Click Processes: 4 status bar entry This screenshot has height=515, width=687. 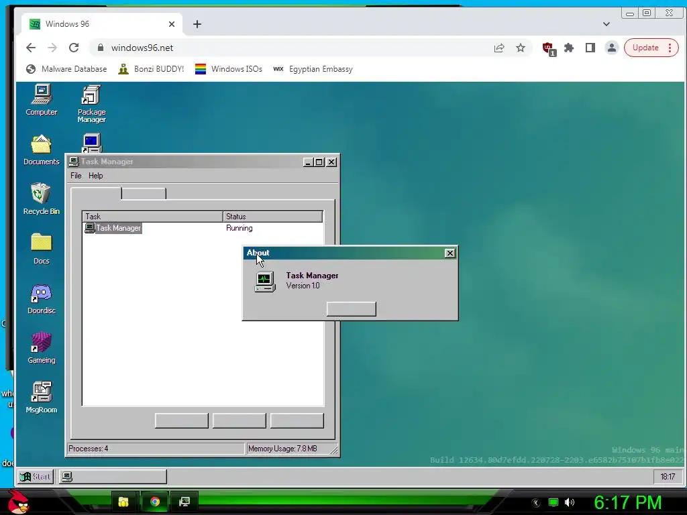tap(156, 449)
